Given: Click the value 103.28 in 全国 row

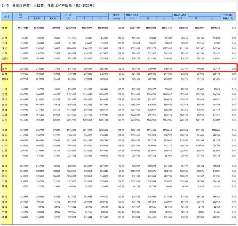Looking at the screenshot, I should tap(121, 28).
